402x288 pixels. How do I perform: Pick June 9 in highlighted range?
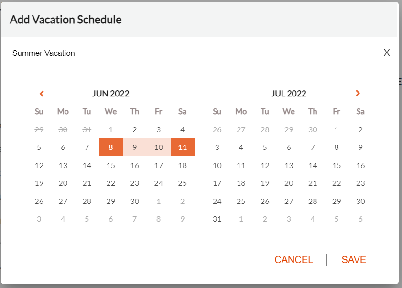tap(135, 147)
